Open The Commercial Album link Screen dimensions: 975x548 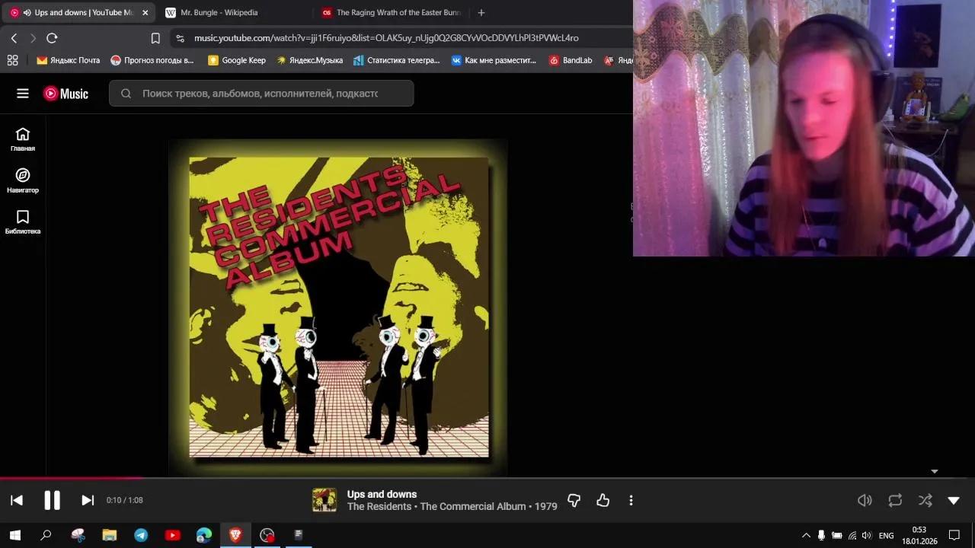click(473, 507)
